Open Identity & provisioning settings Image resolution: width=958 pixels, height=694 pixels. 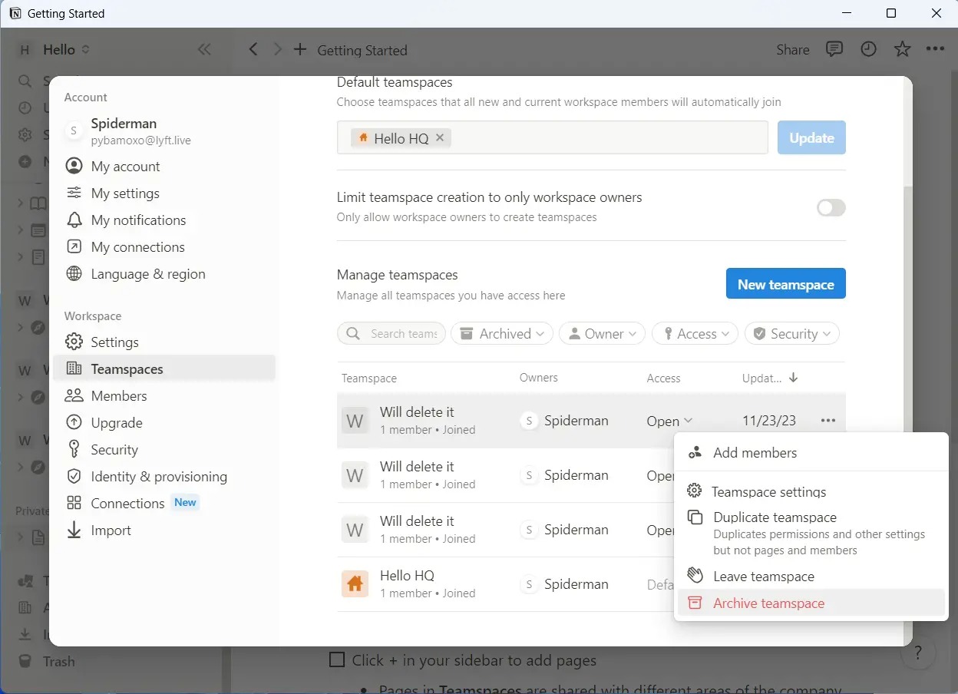pyautogui.click(x=159, y=476)
